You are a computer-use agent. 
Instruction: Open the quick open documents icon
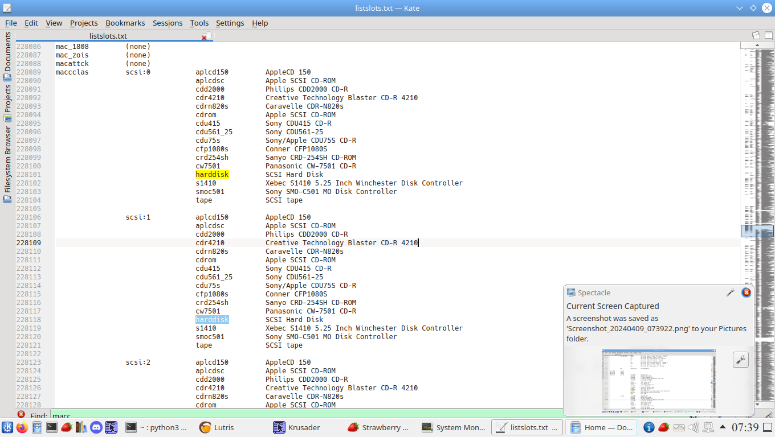click(756, 35)
